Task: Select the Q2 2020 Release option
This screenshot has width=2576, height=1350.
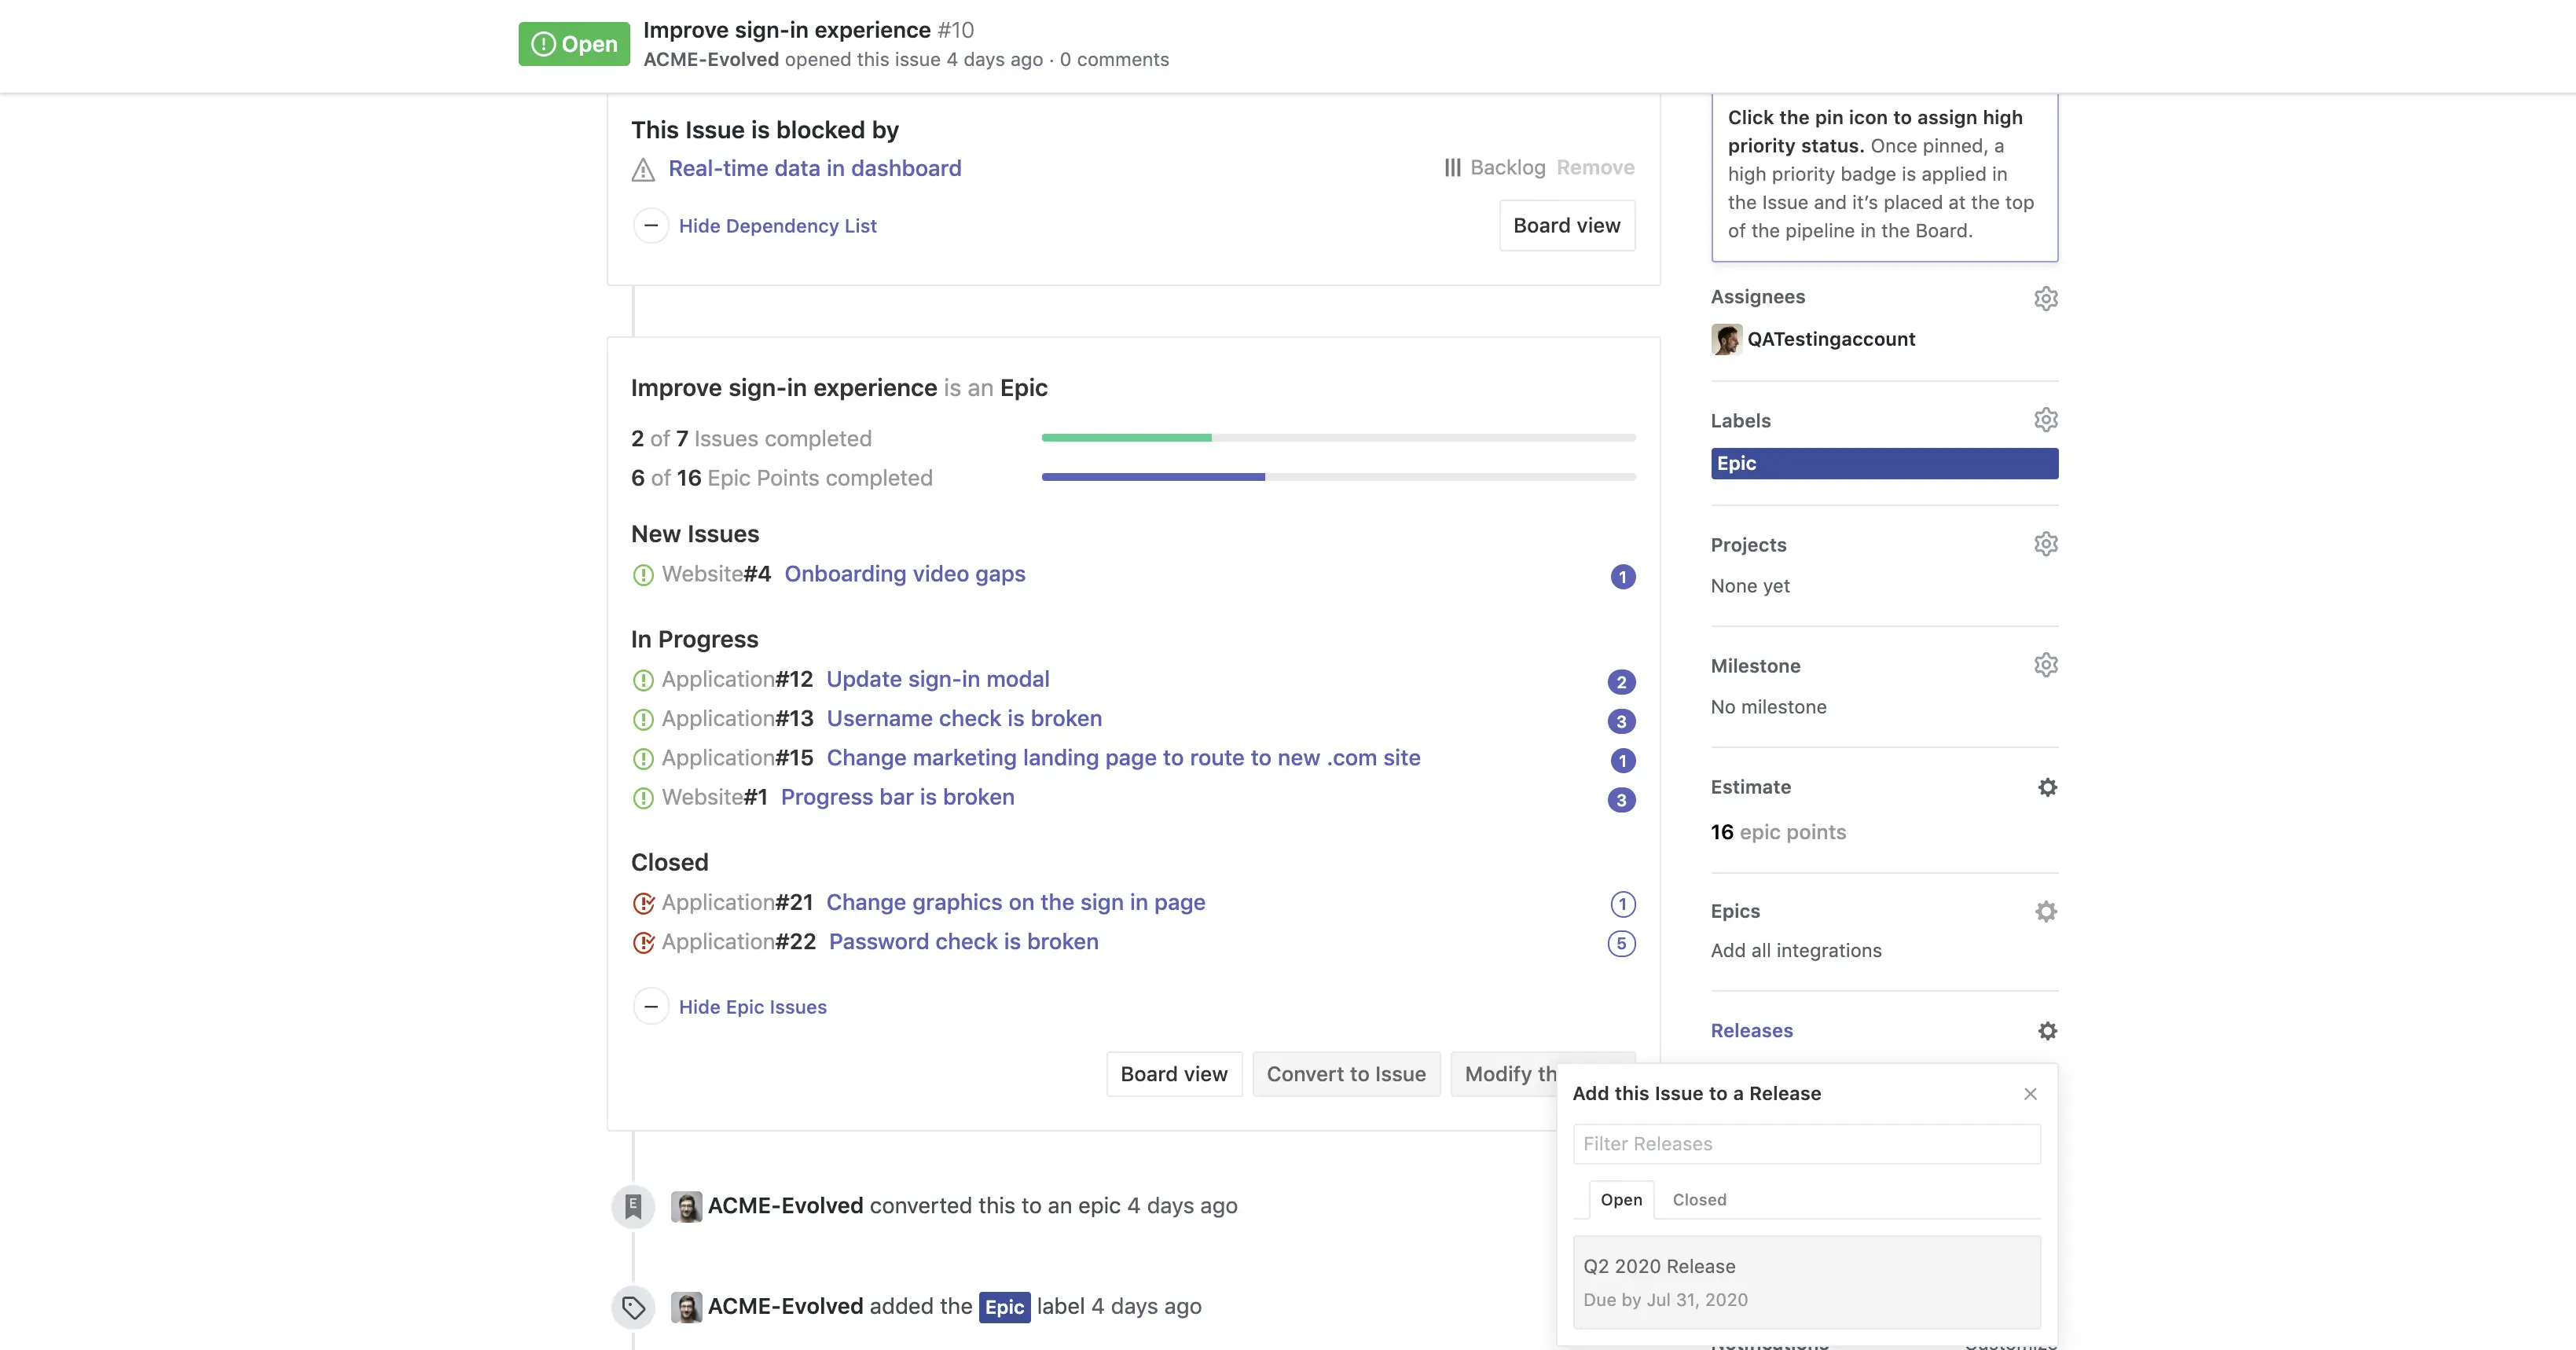Action: click(1806, 1283)
